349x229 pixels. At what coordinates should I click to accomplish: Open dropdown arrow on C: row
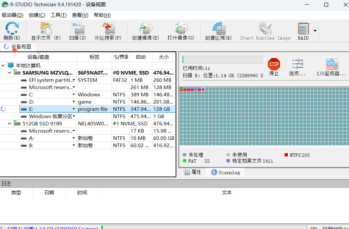pyautogui.click(x=74, y=94)
